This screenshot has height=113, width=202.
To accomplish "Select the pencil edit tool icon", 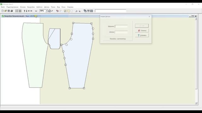I will pos(76,11).
